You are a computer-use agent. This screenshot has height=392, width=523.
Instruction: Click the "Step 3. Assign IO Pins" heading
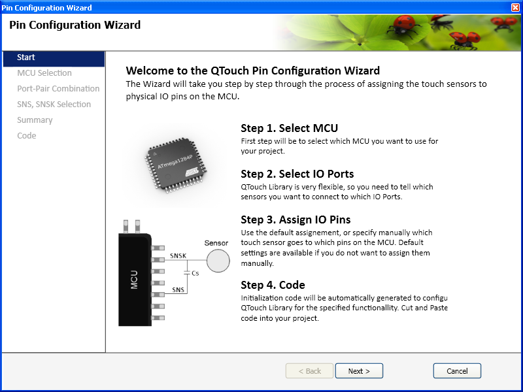[x=295, y=220]
